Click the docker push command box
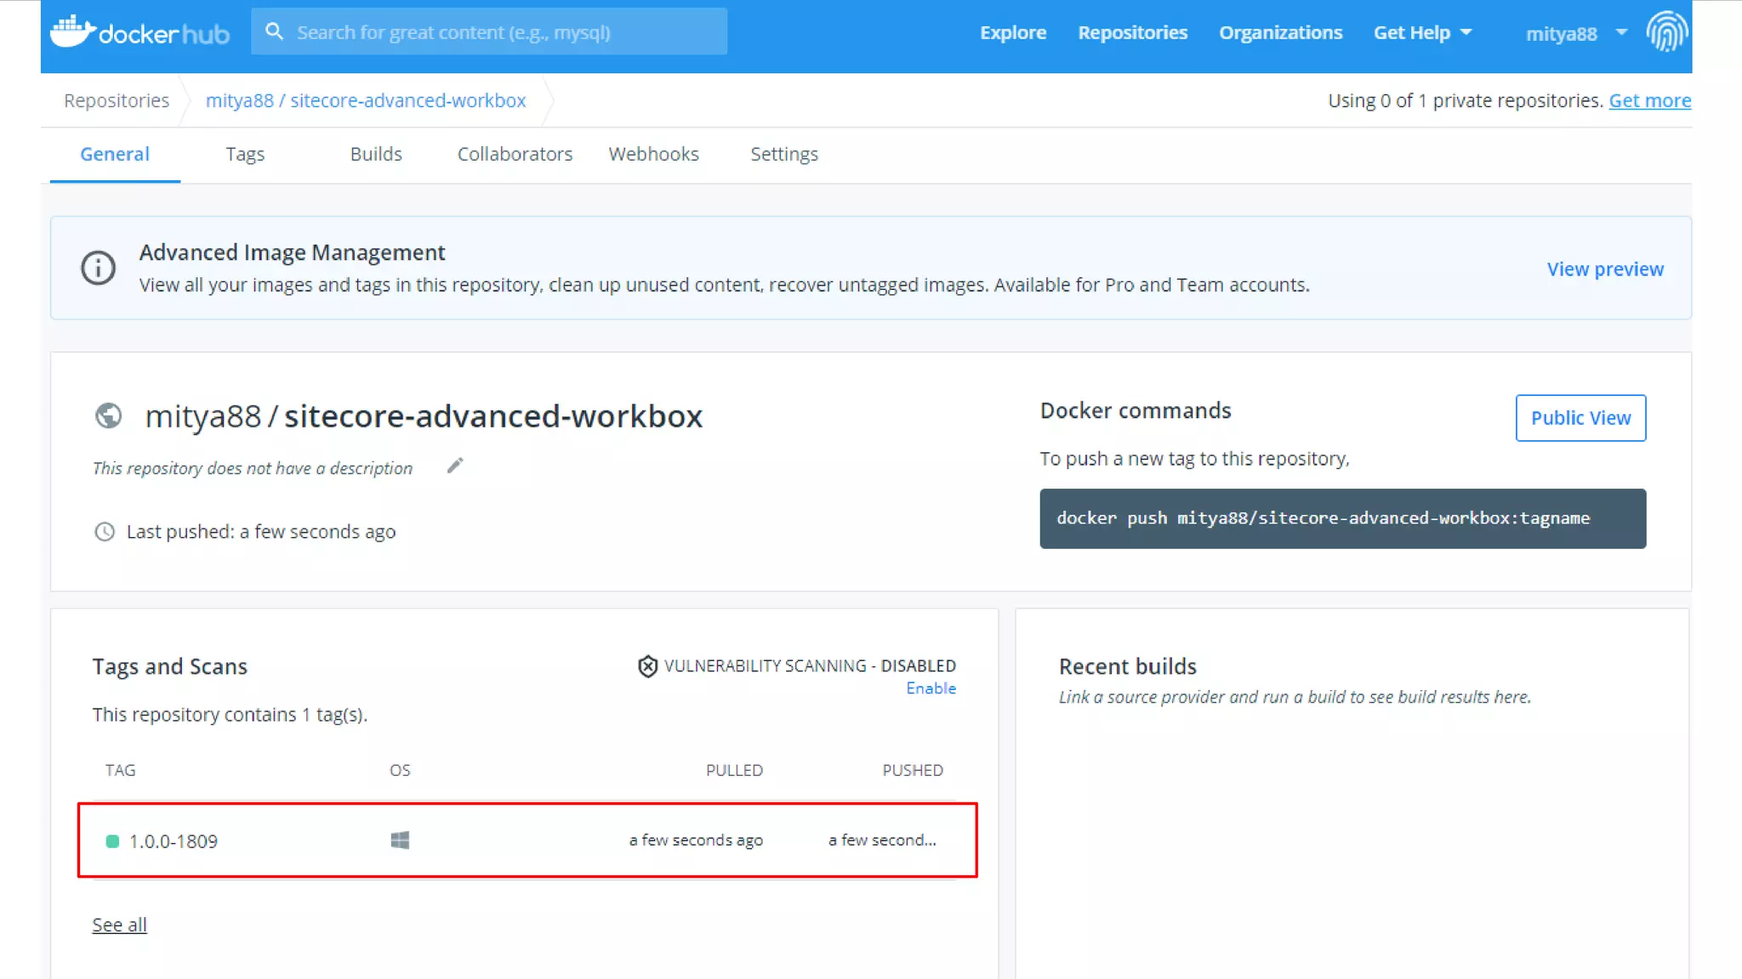The image size is (1742, 979). pyautogui.click(x=1342, y=518)
